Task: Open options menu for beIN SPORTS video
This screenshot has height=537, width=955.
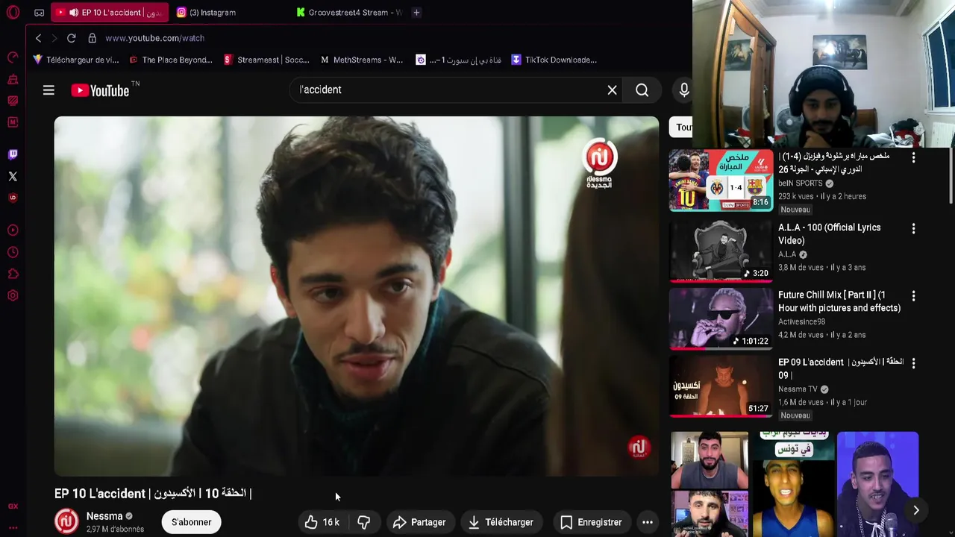Action: [913, 157]
